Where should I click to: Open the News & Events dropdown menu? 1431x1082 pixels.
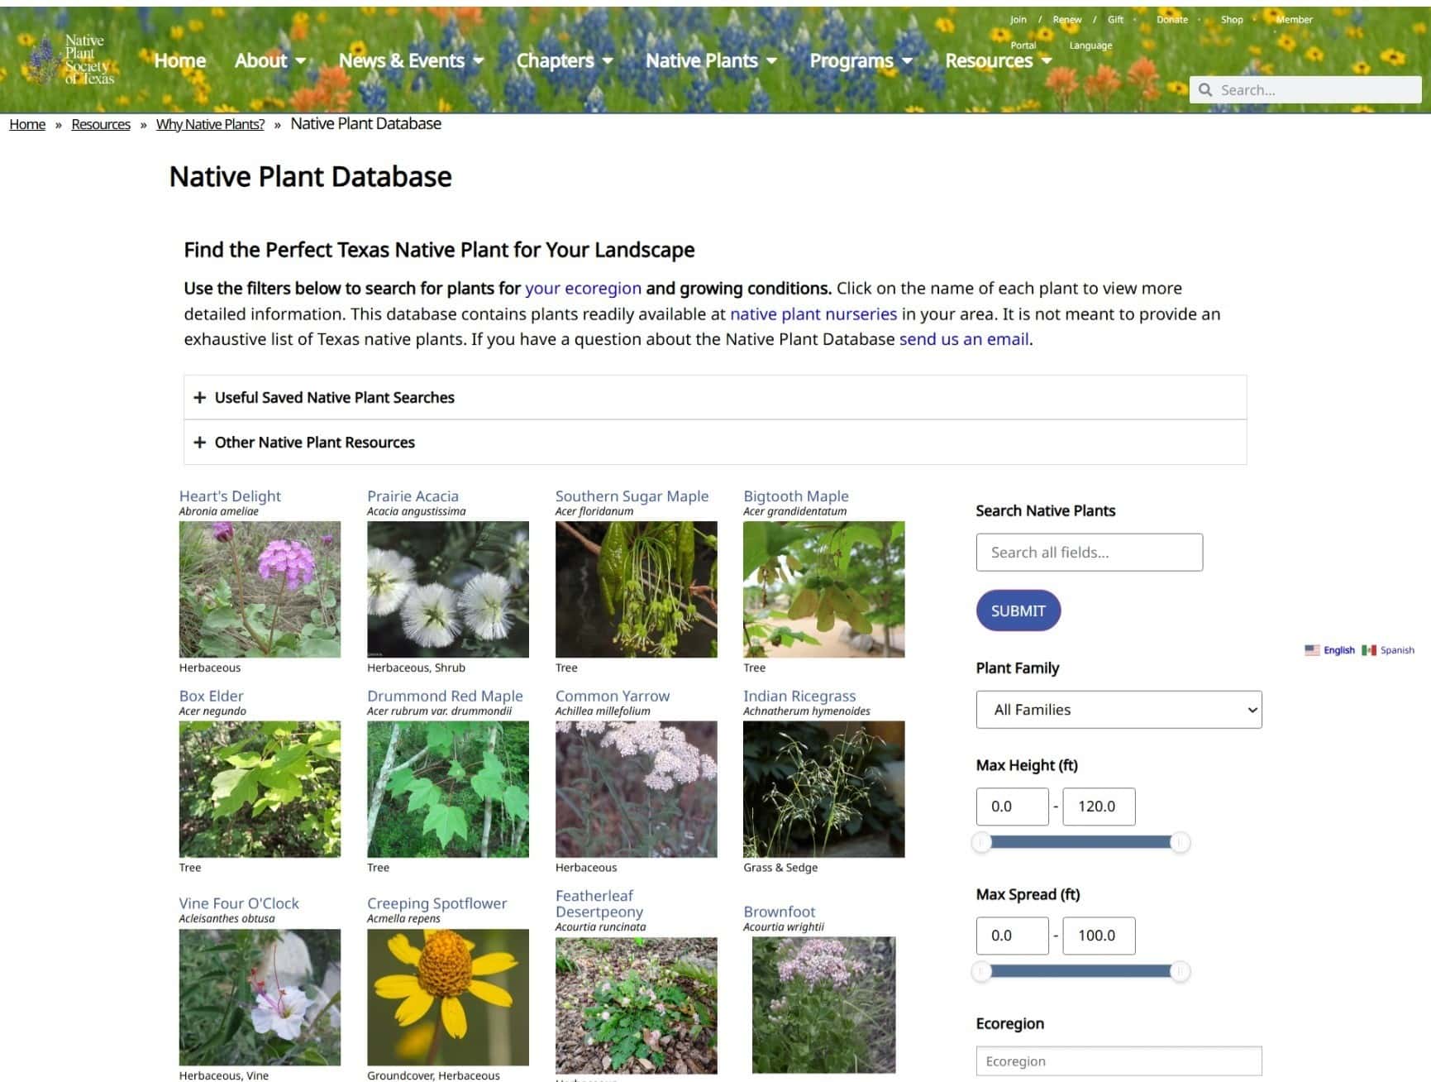coord(411,60)
